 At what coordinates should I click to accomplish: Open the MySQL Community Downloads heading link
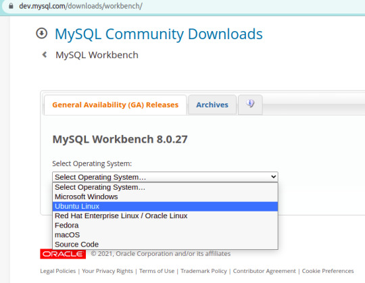(x=159, y=34)
